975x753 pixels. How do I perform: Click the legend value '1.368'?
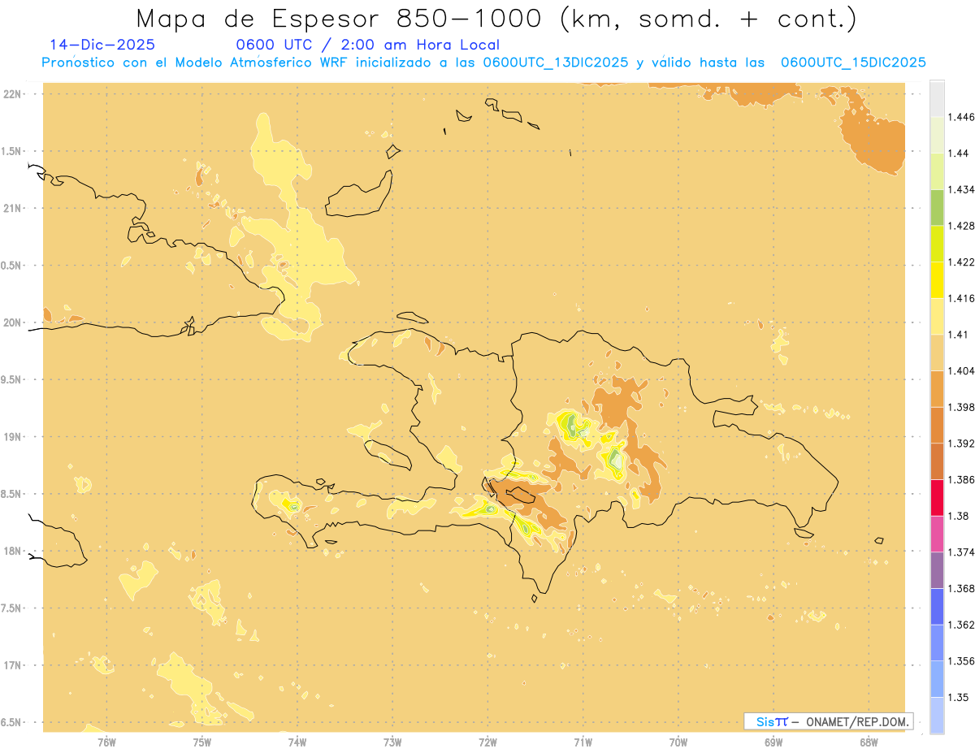point(960,588)
